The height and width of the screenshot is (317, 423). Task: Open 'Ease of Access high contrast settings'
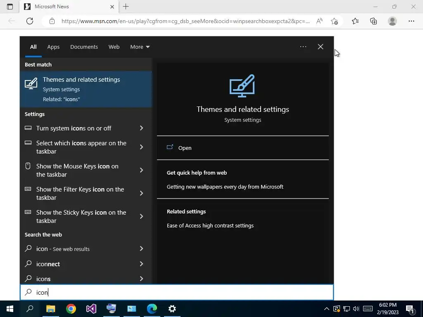click(x=210, y=226)
